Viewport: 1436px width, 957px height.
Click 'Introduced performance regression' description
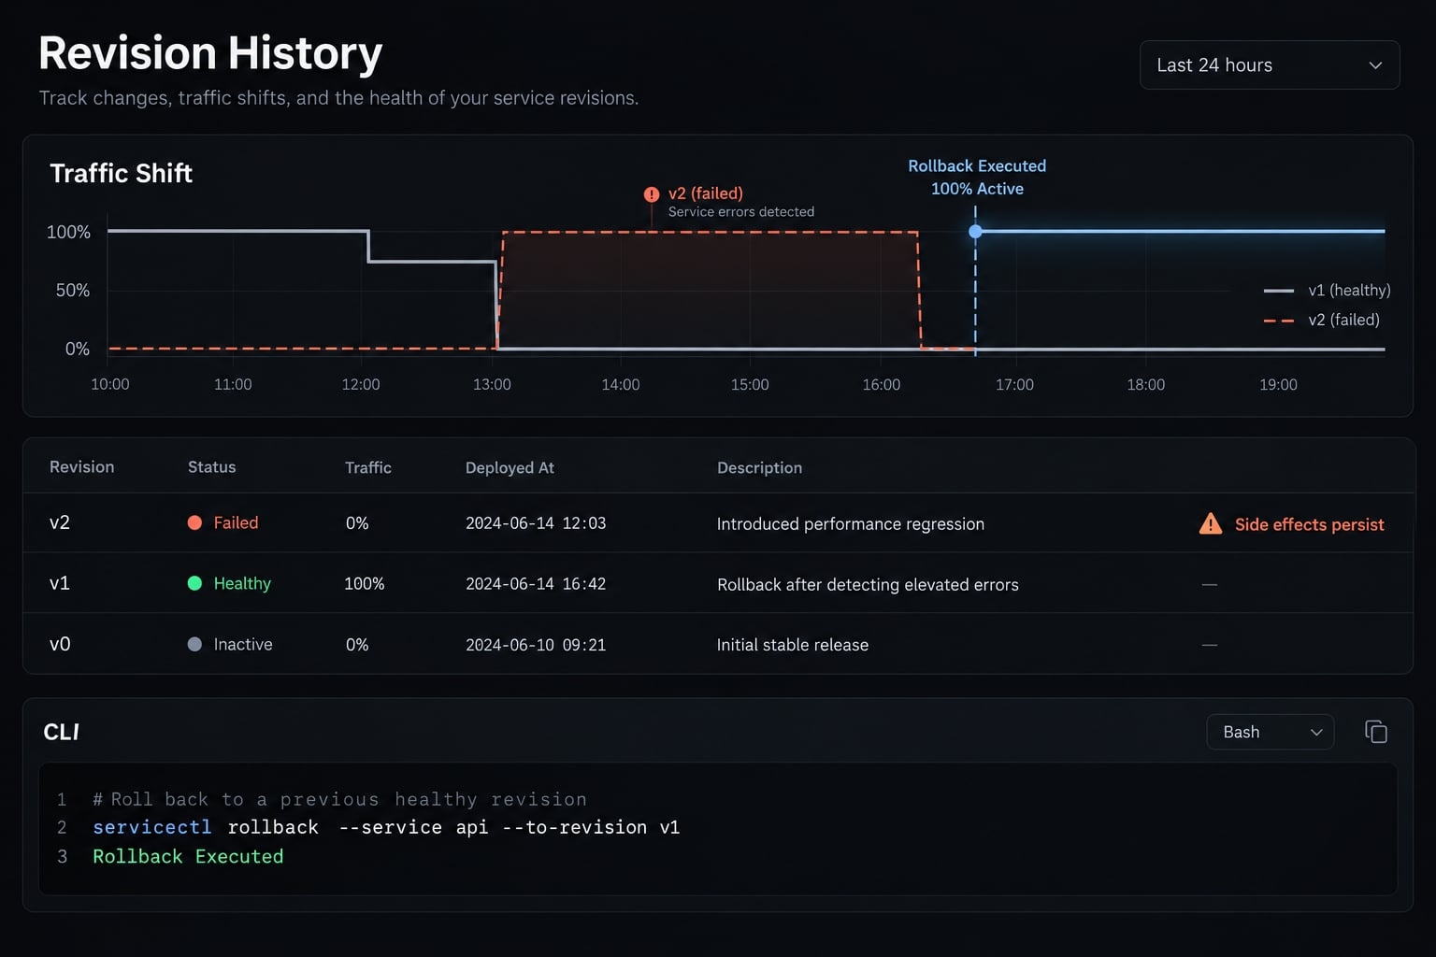(x=851, y=523)
